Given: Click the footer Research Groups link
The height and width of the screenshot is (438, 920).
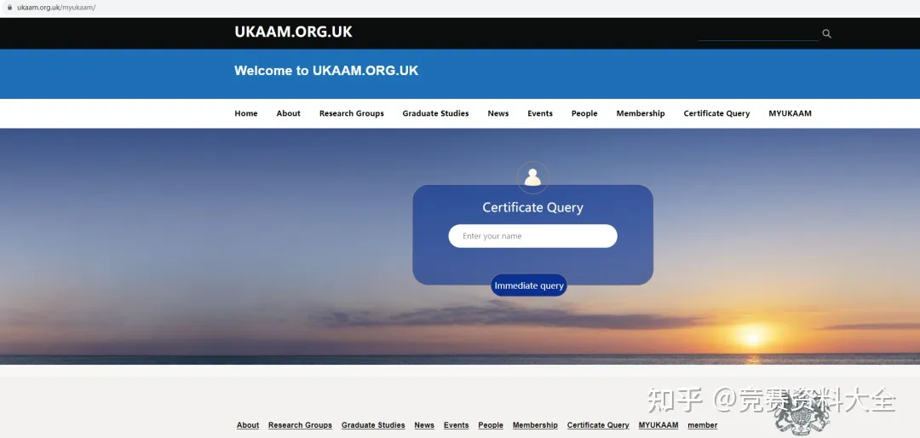Looking at the screenshot, I should click(x=300, y=425).
